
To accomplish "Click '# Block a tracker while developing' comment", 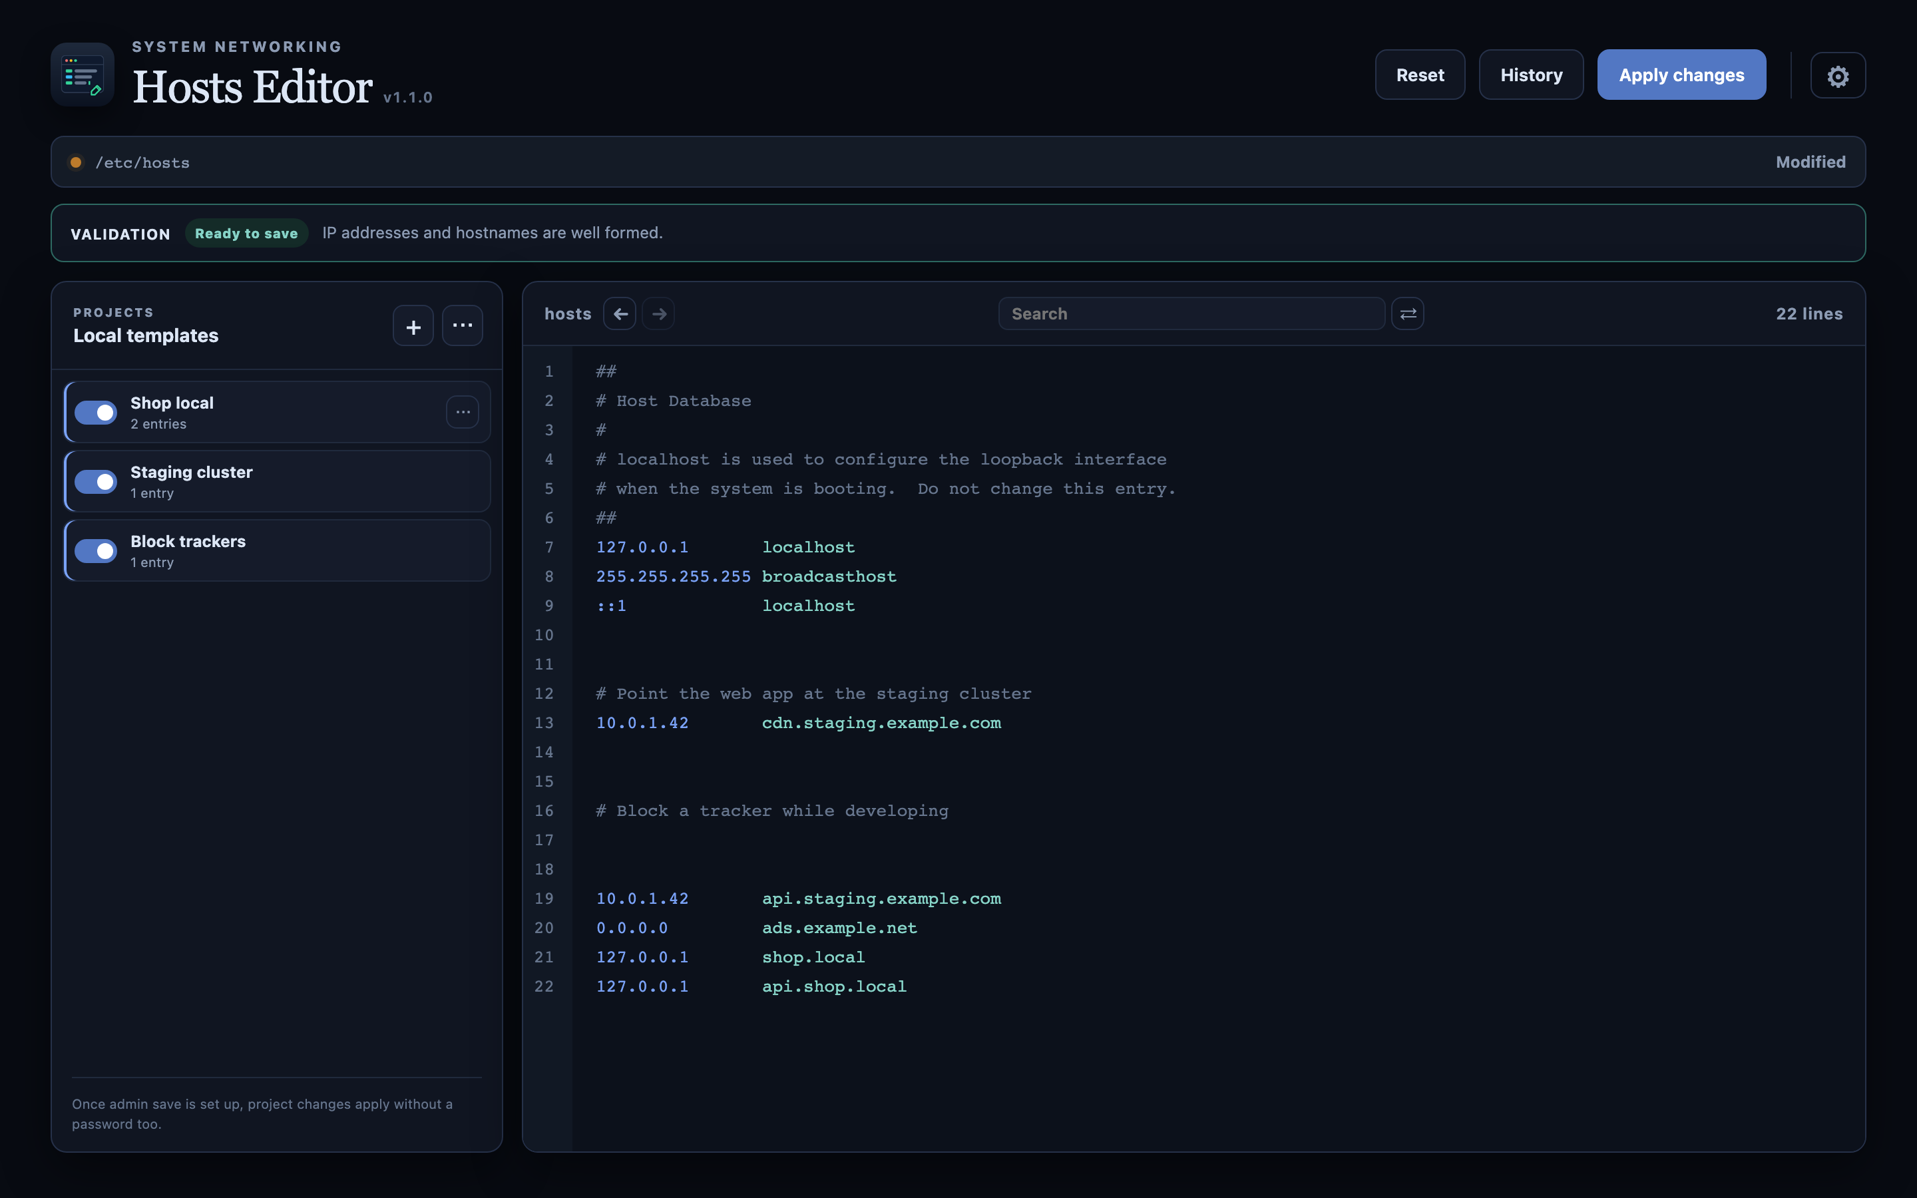I will click(x=772, y=811).
